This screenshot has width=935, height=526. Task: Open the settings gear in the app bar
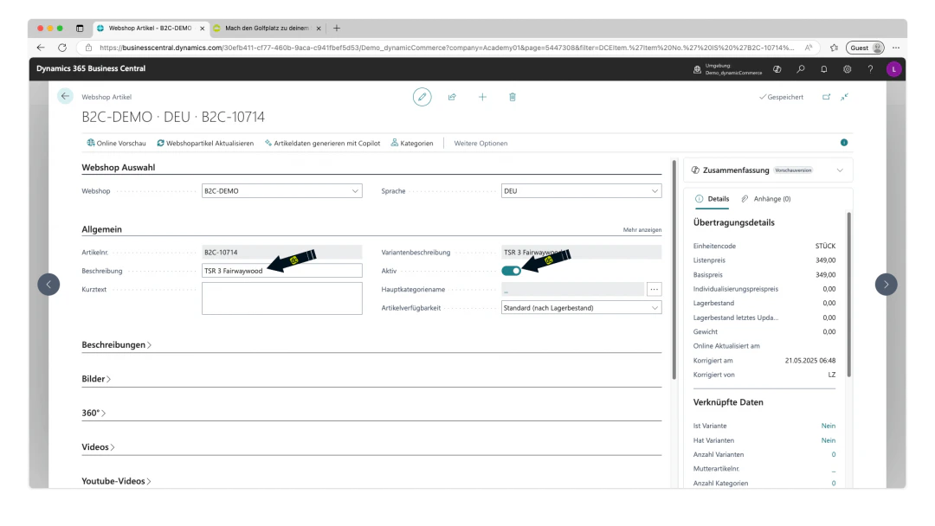(x=847, y=69)
